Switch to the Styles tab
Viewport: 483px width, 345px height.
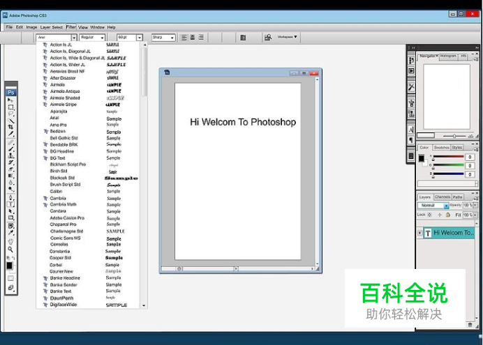tap(456, 148)
